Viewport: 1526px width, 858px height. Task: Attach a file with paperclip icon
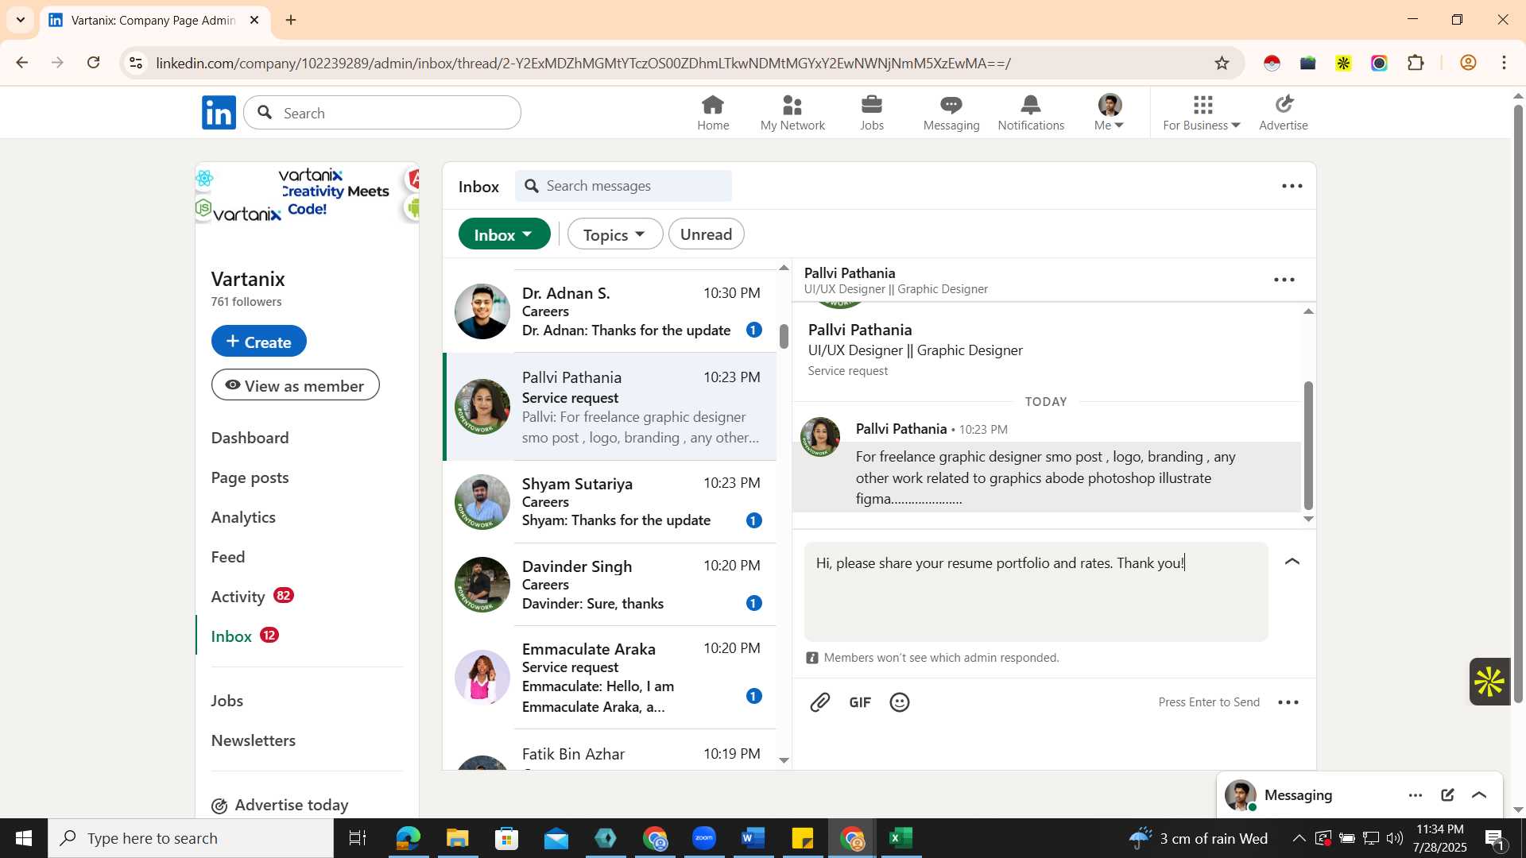tap(820, 702)
